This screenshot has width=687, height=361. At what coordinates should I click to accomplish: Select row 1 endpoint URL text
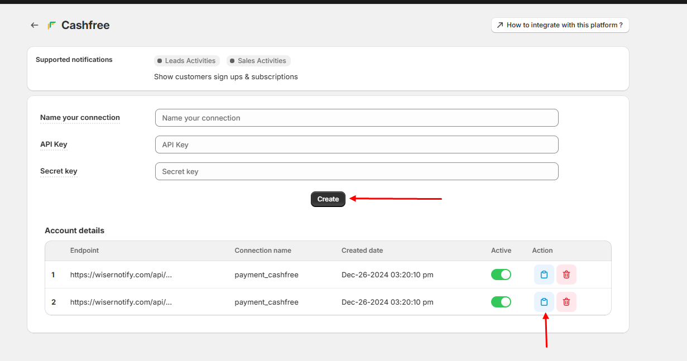click(x=121, y=275)
